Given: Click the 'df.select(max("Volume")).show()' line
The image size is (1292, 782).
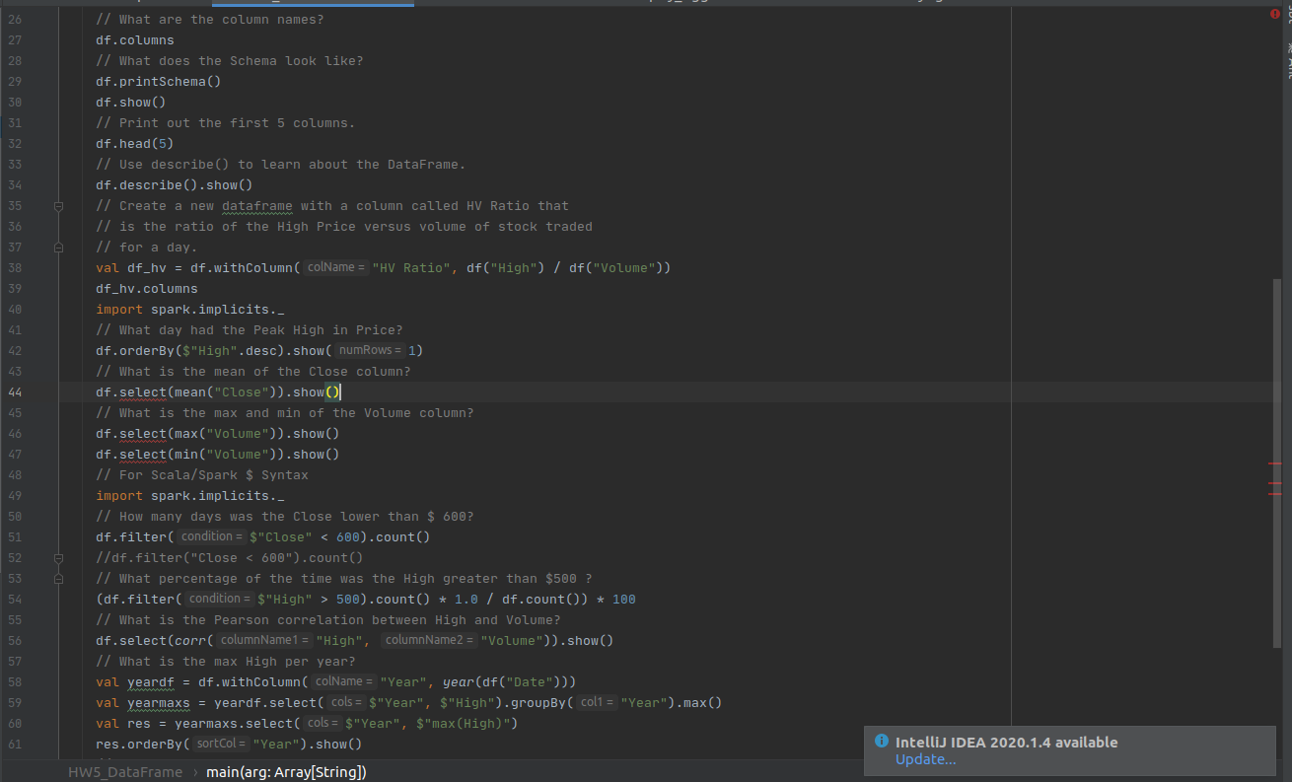Looking at the screenshot, I should coord(218,434).
